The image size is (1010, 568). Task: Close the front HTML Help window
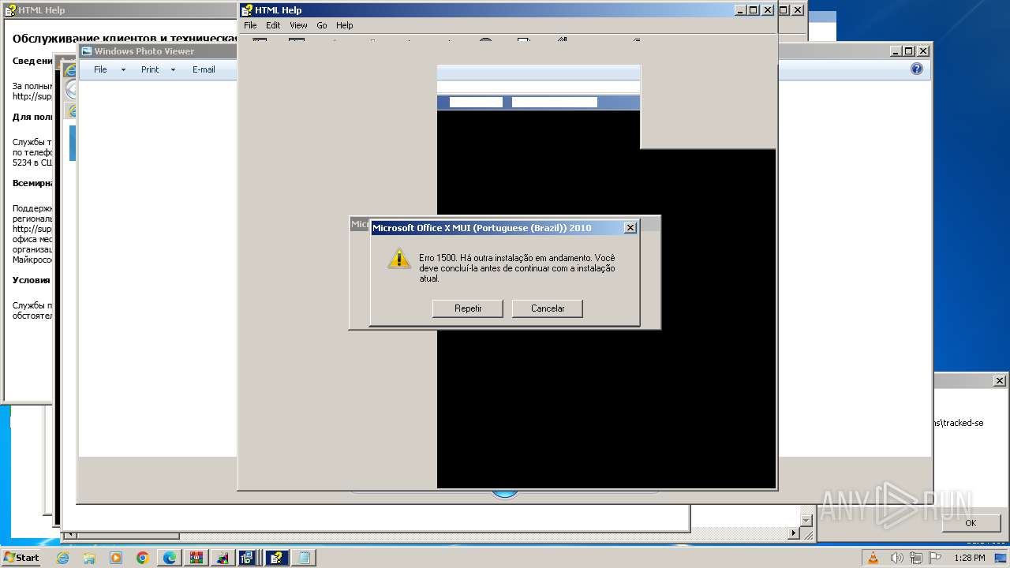(768, 10)
